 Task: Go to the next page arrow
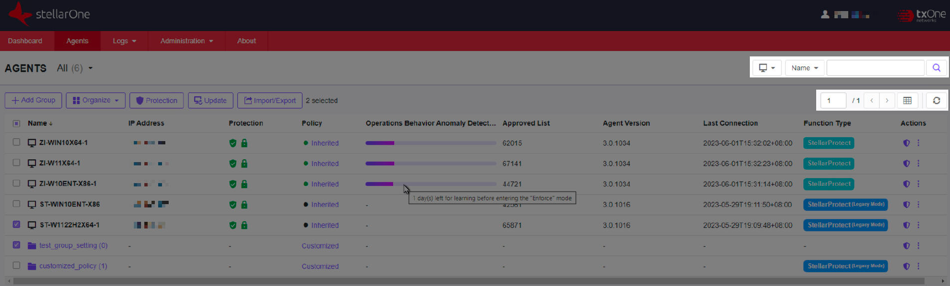[887, 100]
